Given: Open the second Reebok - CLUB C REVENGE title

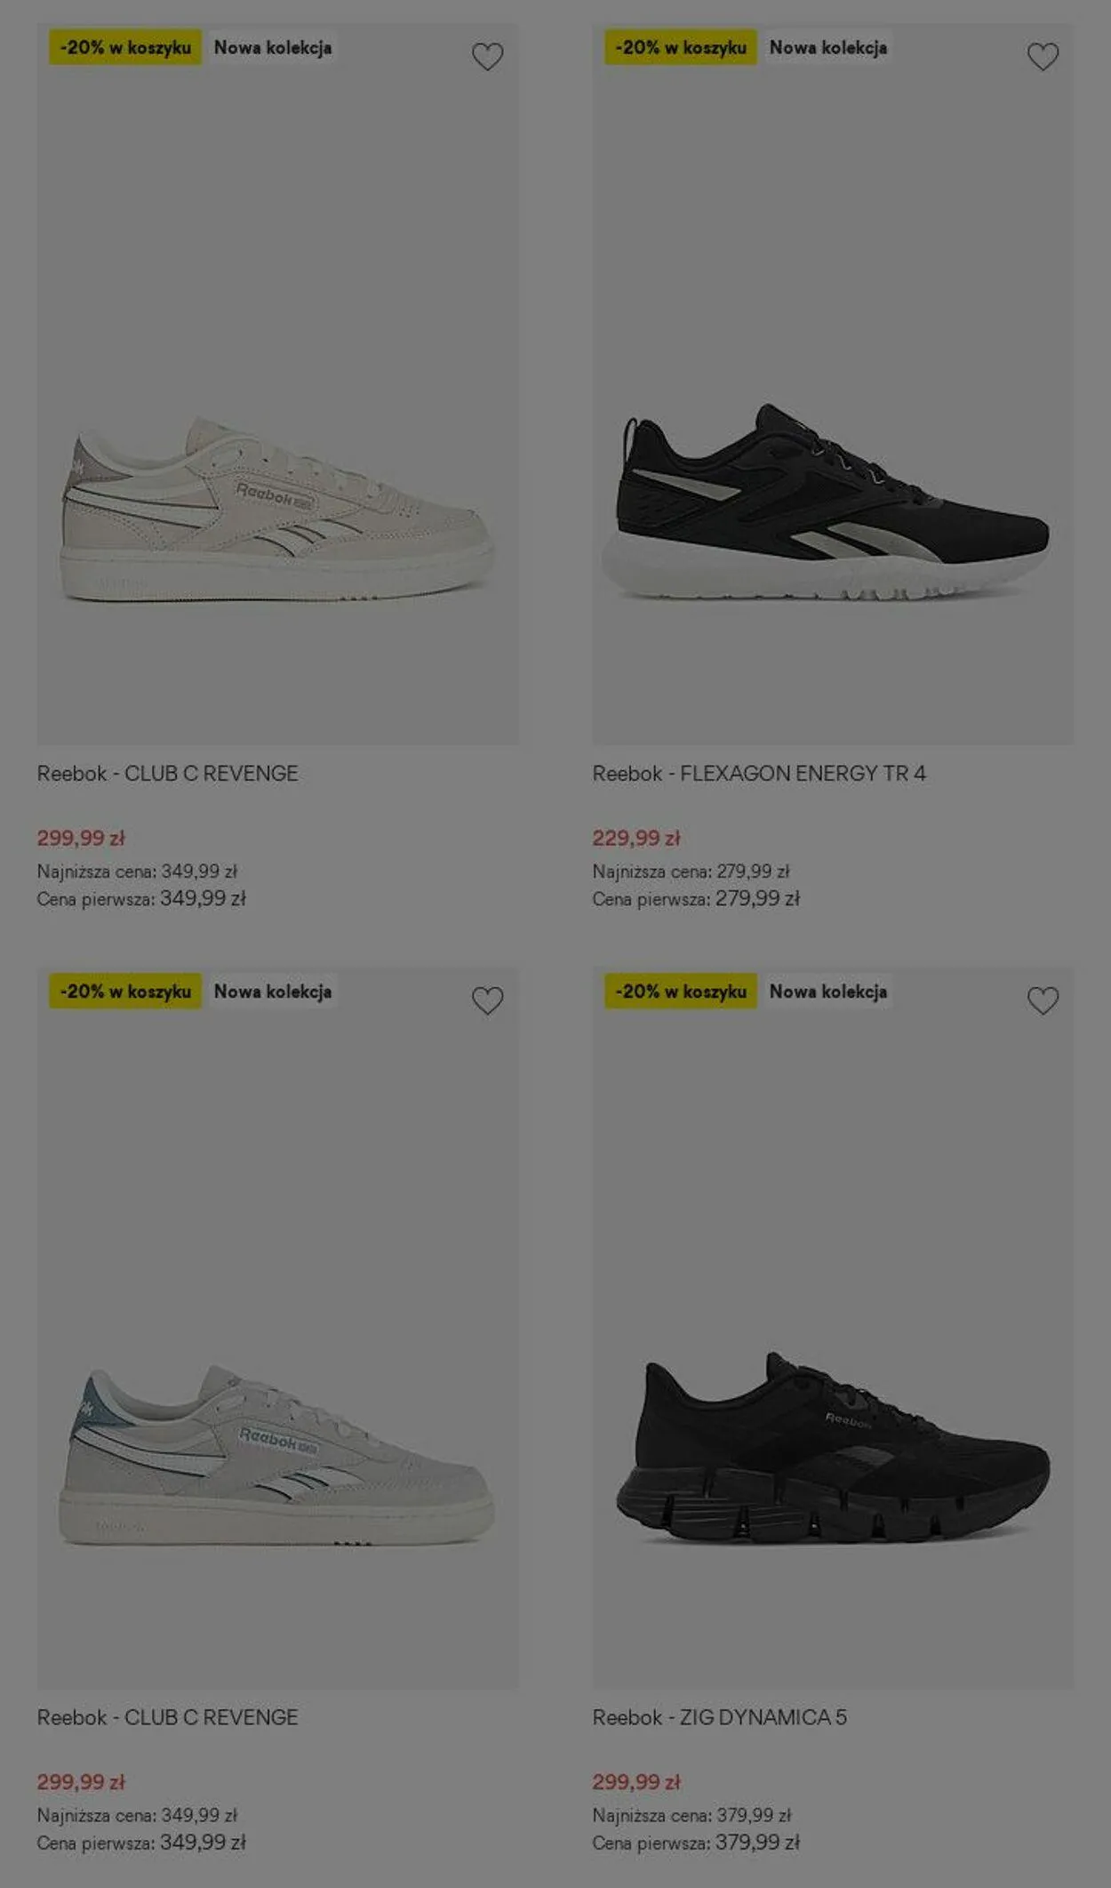Looking at the screenshot, I should click(167, 1717).
